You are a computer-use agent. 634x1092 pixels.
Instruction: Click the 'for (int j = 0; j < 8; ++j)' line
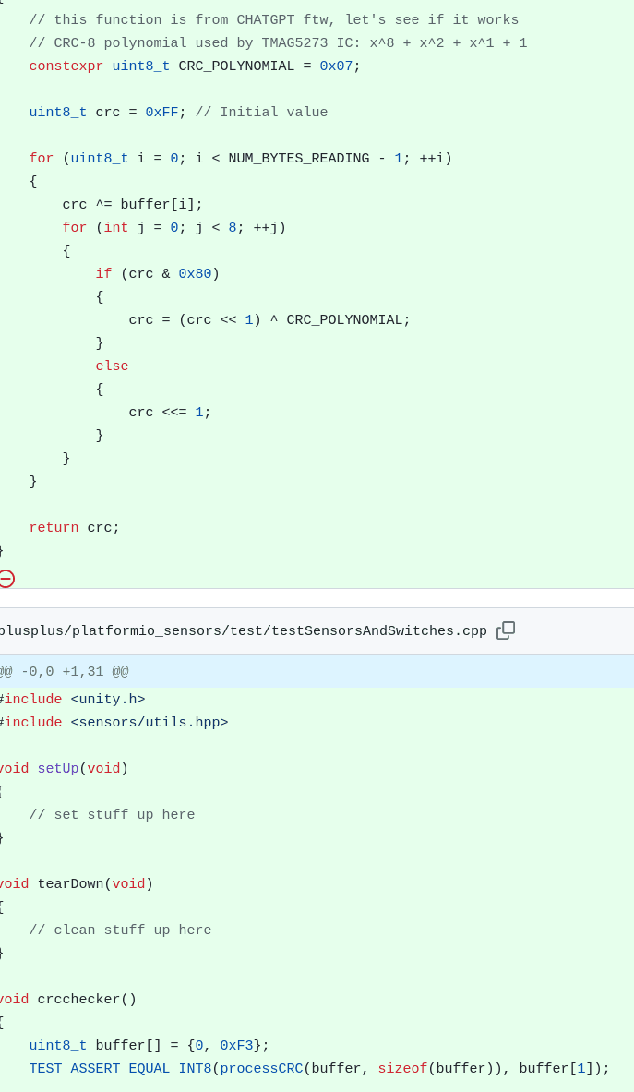point(174,228)
